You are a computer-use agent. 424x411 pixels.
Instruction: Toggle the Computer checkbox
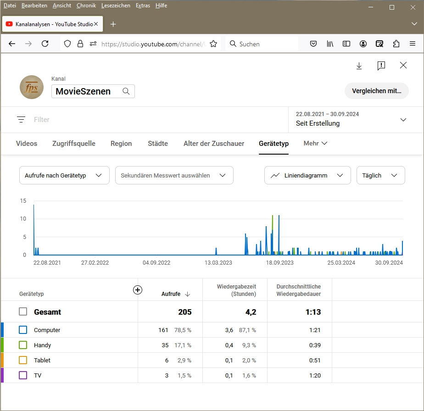pyautogui.click(x=23, y=330)
